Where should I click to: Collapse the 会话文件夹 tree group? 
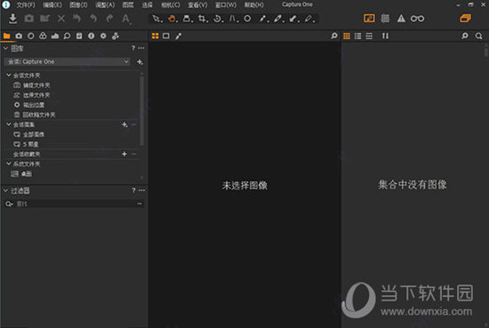point(9,76)
